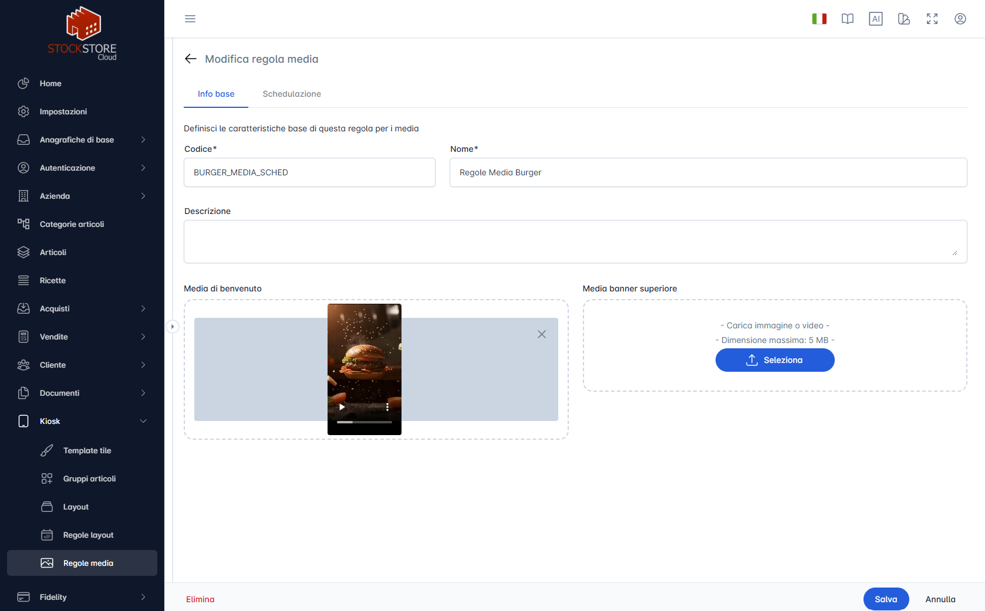
Task: Remove the welcome media video
Action: point(541,334)
